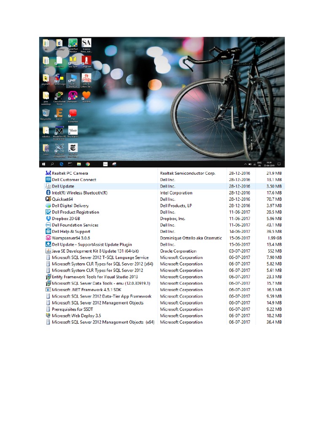Open the Cisco Packet Tracer desktop shortcut
The width and height of the screenshot is (324, 432).
(x=59, y=96)
